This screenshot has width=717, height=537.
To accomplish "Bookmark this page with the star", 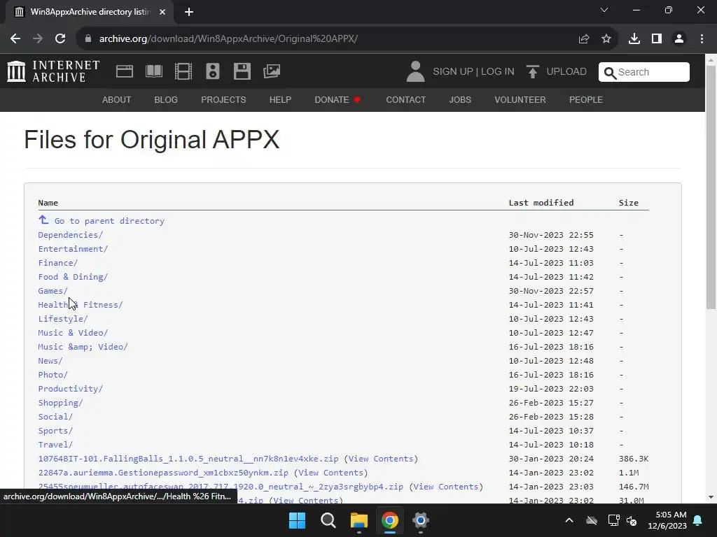I will pos(606,39).
